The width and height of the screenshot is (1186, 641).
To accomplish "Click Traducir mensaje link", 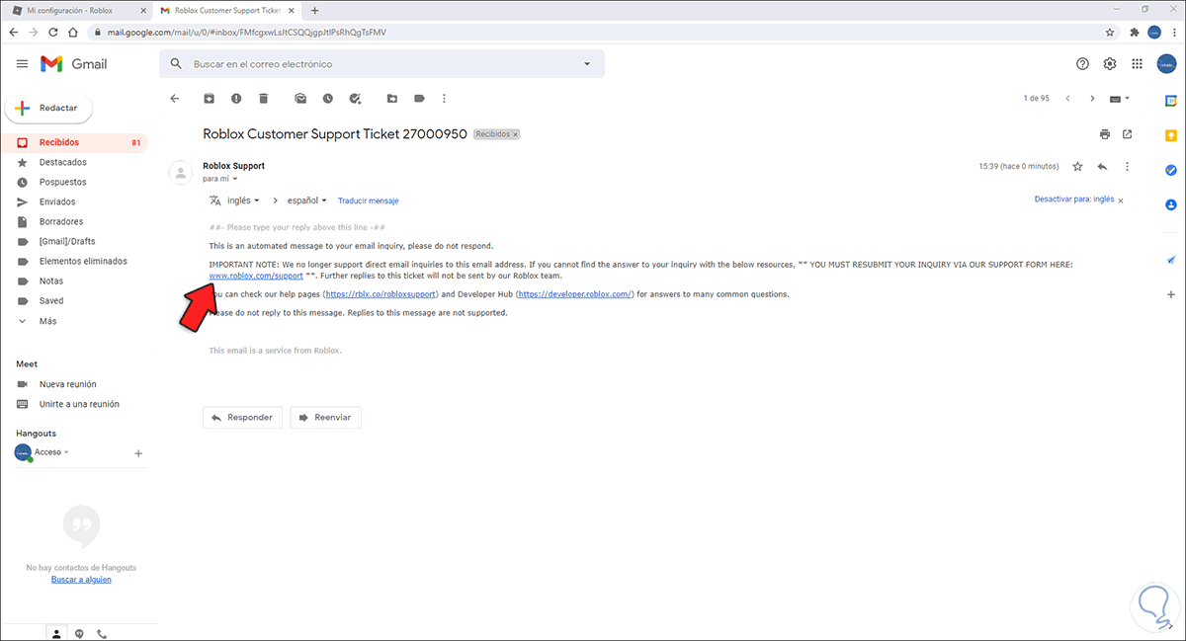I will (x=368, y=200).
